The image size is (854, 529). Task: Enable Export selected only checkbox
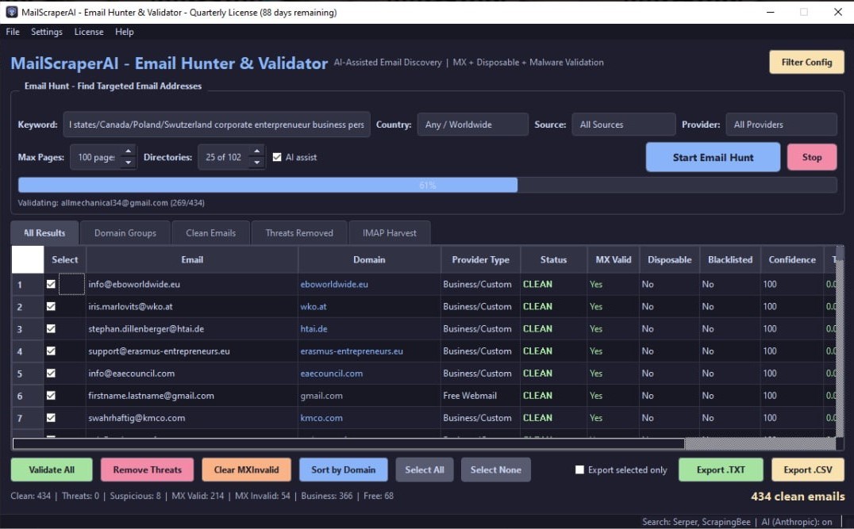pyautogui.click(x=579, y=470)
